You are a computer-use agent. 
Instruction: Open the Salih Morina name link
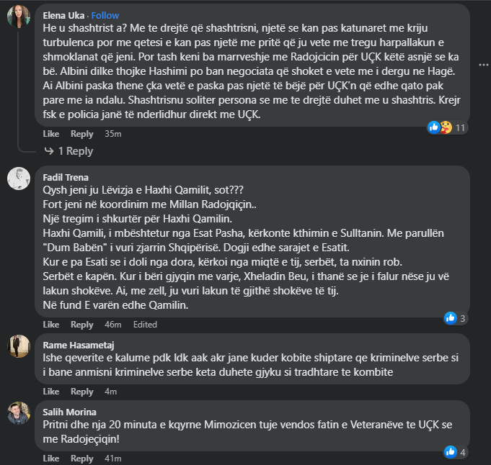(69, 412)
